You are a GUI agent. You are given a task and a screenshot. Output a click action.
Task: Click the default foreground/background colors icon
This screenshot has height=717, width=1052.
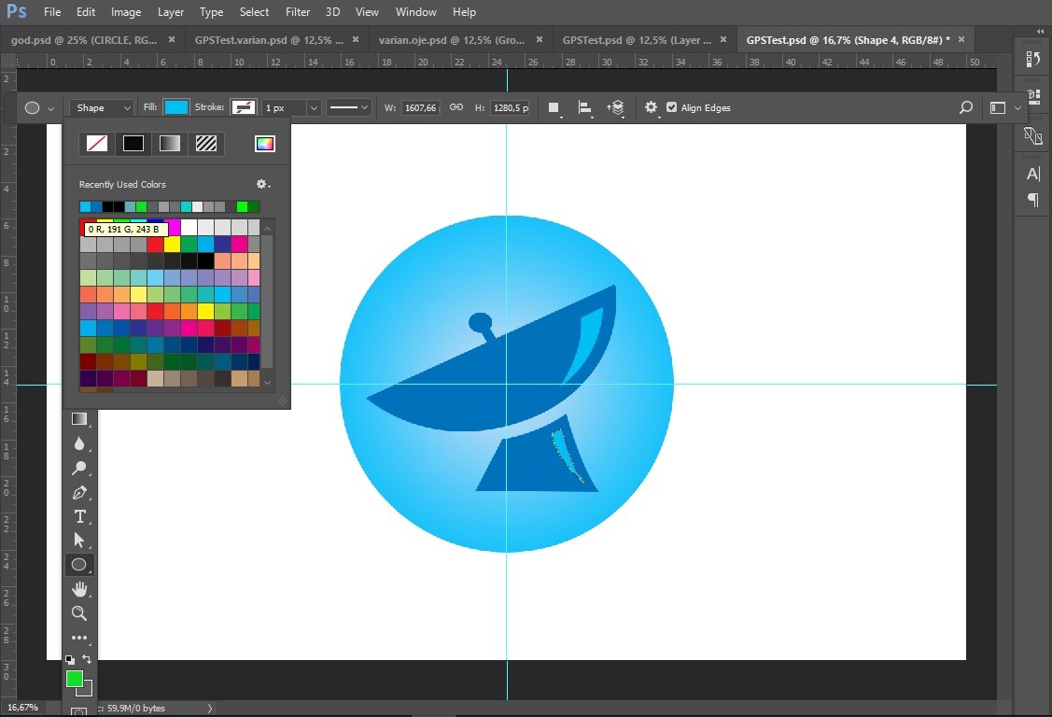click(70, 659)
